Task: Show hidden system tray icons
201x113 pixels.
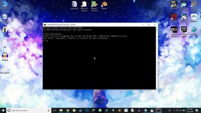Action: [x=174, y=110]
